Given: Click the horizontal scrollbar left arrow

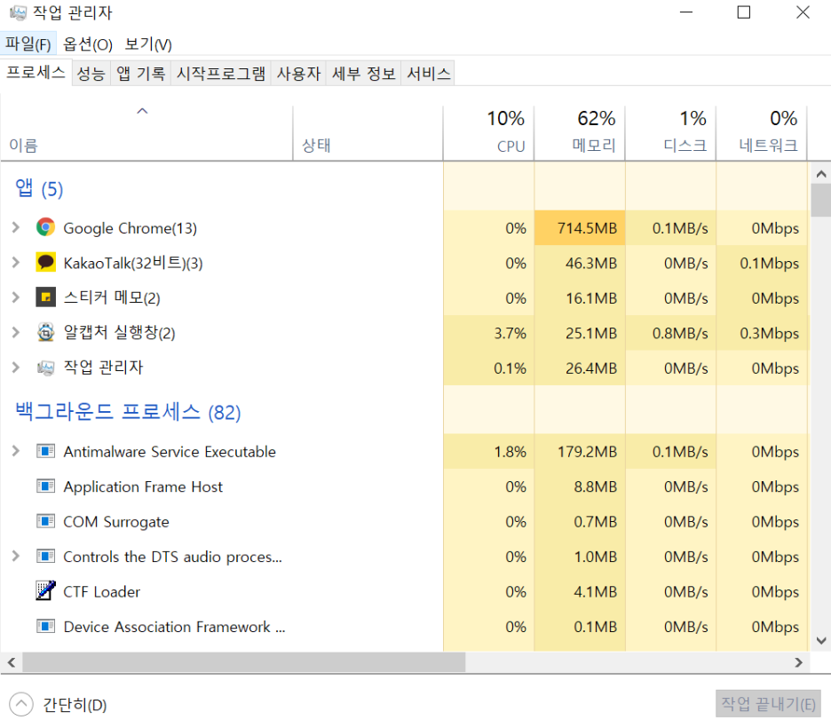Looking at the screenshot, I should [12, 662].
